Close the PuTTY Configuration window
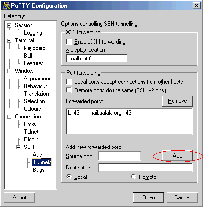The height and width of the screenshot is (207, 203). tap(197, 6)
